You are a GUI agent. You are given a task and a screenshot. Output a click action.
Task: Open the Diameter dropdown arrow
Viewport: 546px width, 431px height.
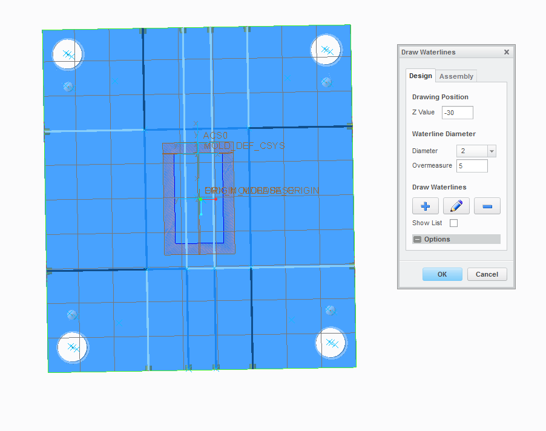pos(492,151)
